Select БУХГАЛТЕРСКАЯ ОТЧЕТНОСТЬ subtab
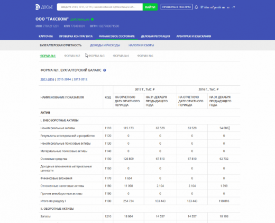 point(61,45)
